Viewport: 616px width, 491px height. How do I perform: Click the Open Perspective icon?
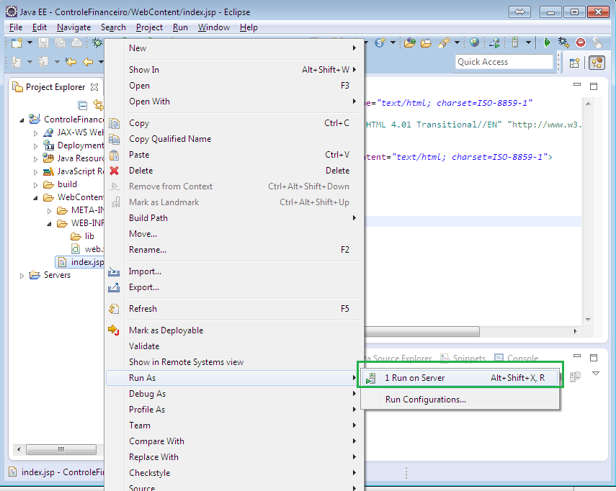574,63
